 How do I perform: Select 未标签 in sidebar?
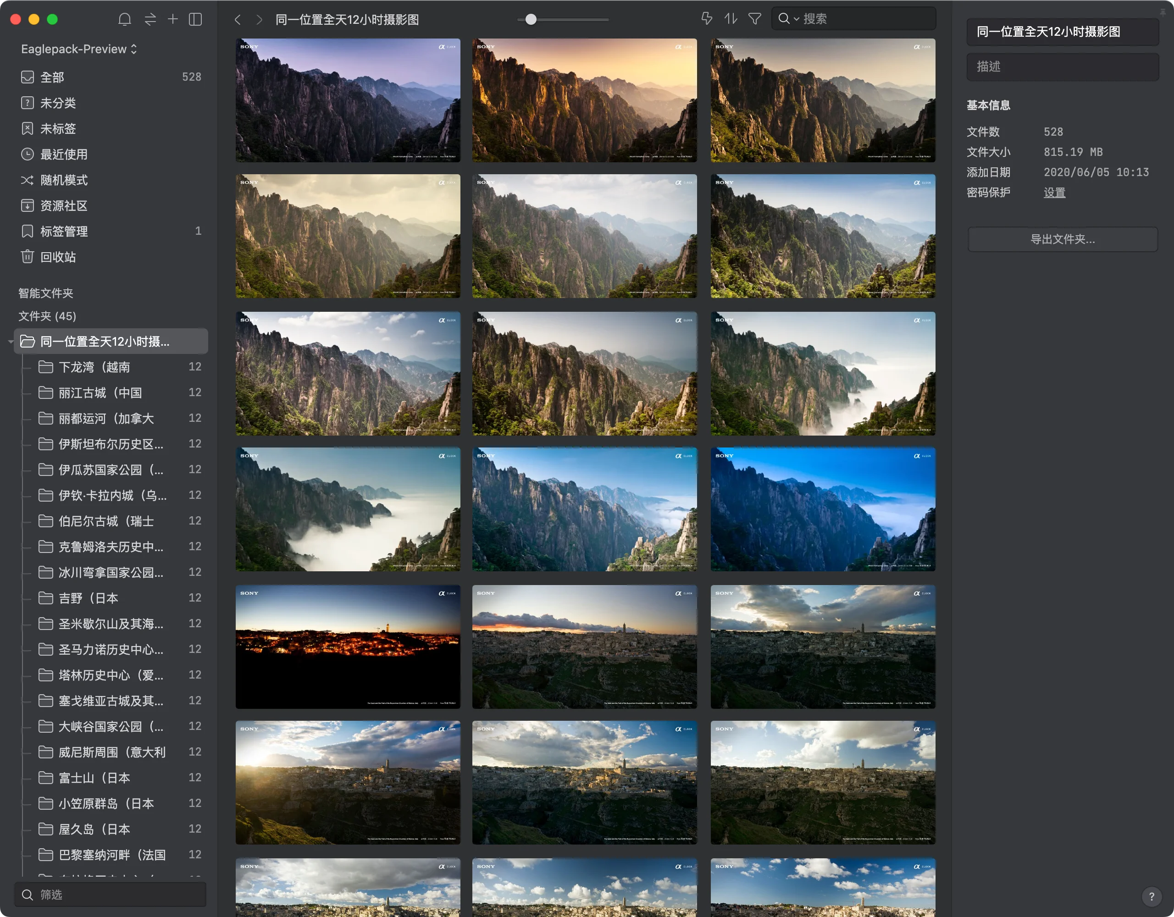pos(111,128)
